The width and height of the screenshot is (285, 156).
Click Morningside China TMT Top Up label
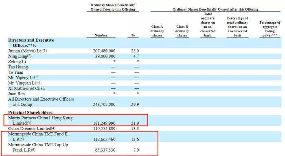(38, 145)
